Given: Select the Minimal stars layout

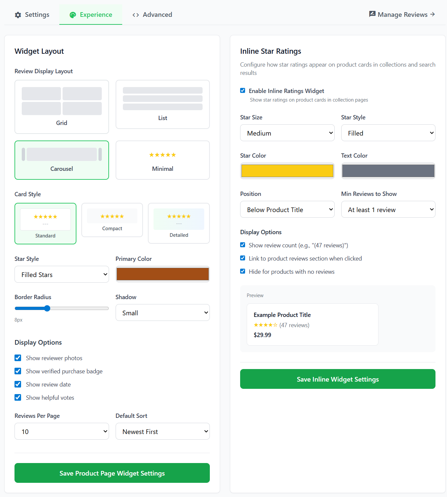Looking at the screenshot, I should [162, 160].
